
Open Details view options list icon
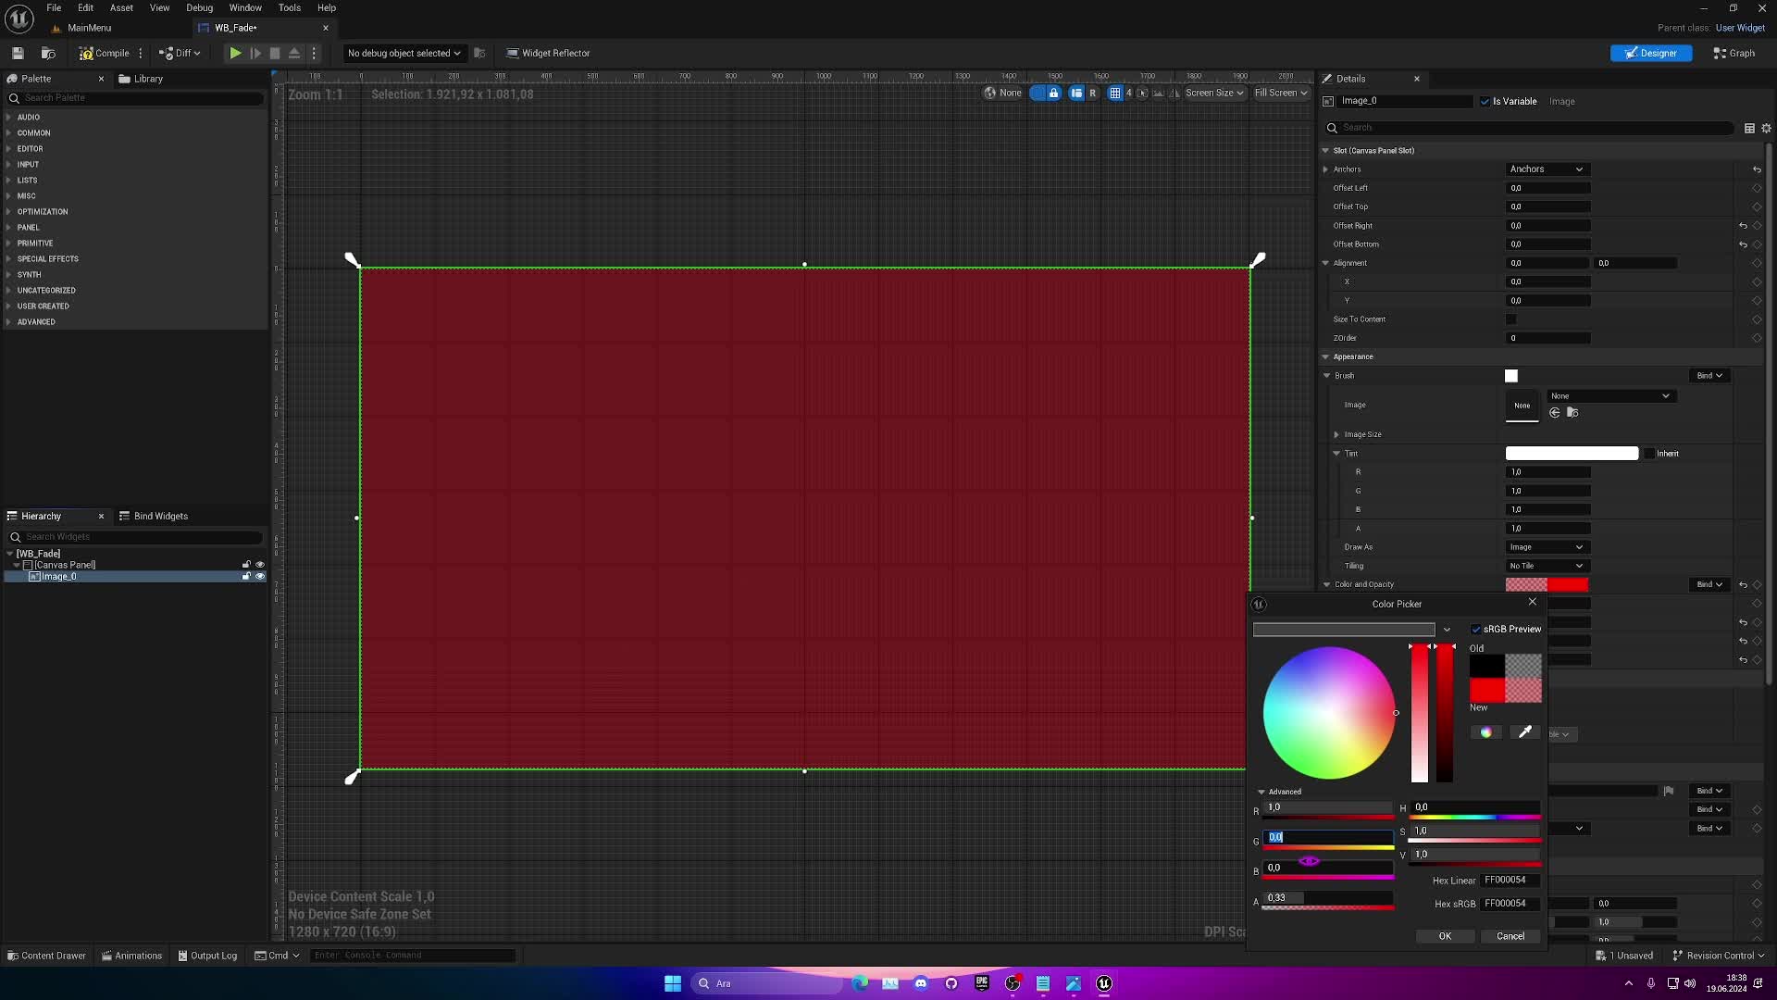1749,128
